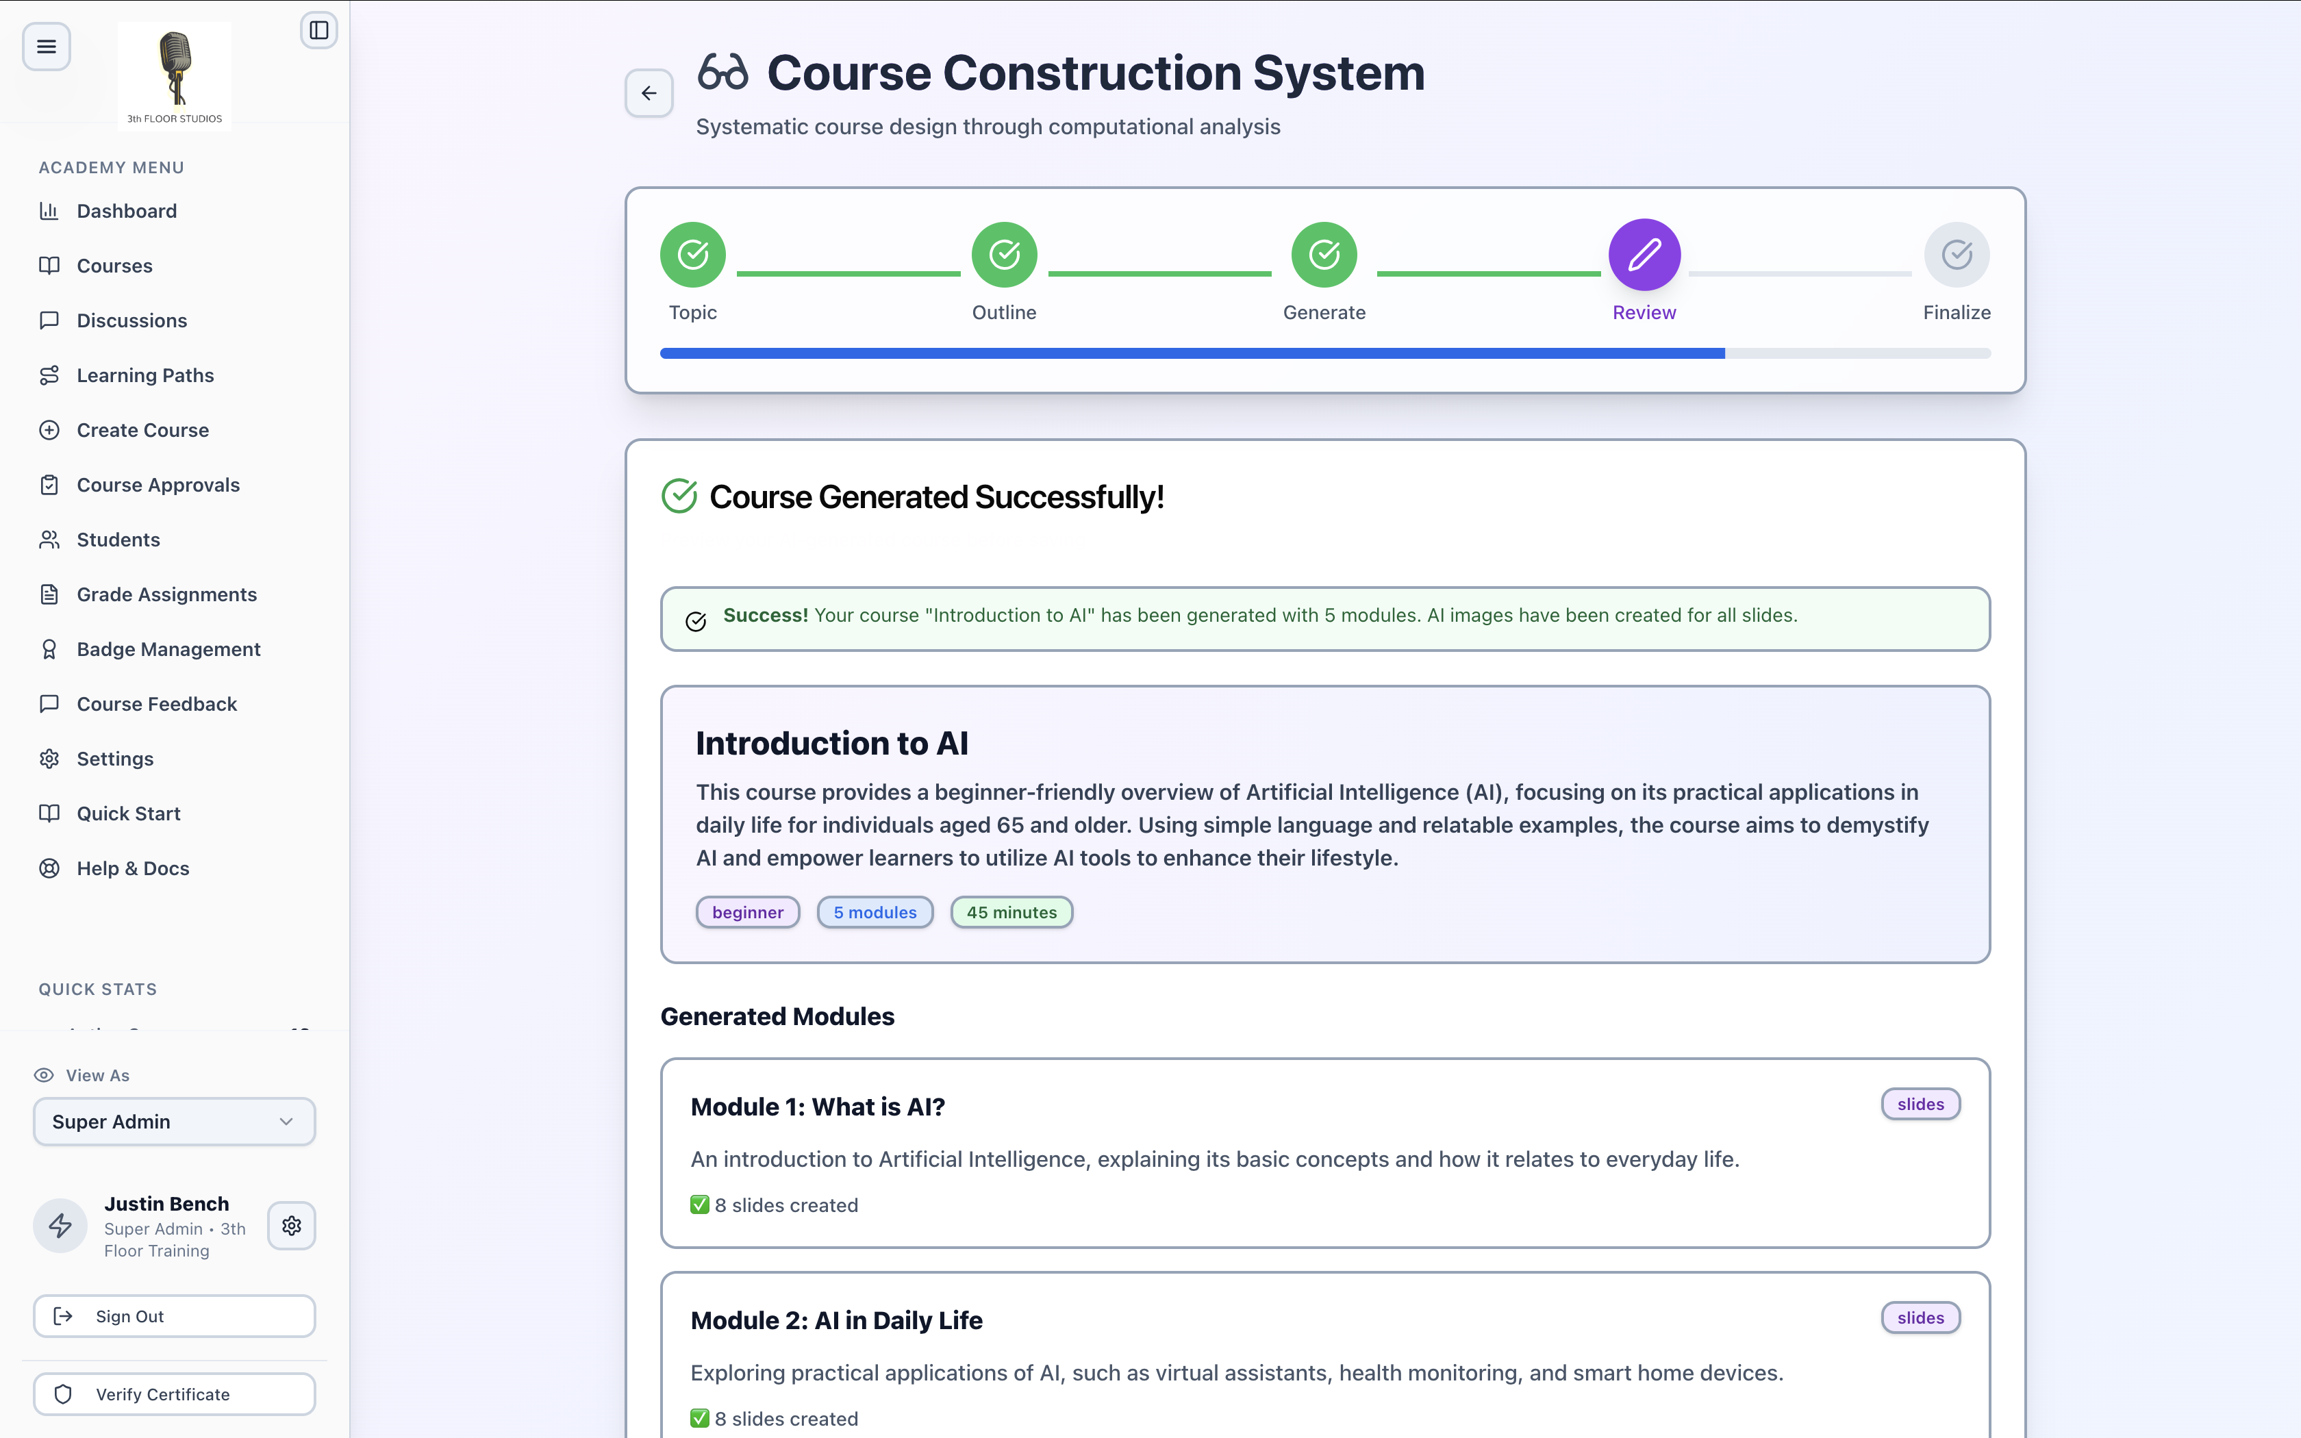The image size is (2301, 1438).
Task: Click the Success message banner text
Action: point(1260,616)
